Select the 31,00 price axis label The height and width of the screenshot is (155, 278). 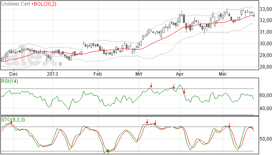pos(266,32)
